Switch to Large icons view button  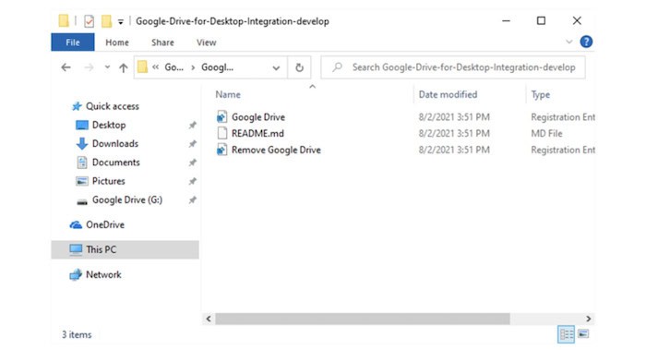point(583,334)
